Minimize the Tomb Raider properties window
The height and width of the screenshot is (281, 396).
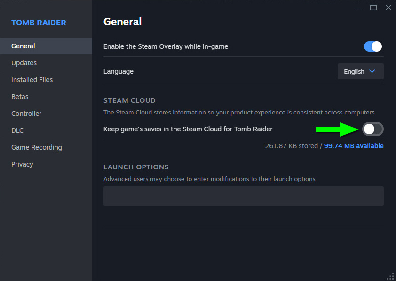point(359,8)
